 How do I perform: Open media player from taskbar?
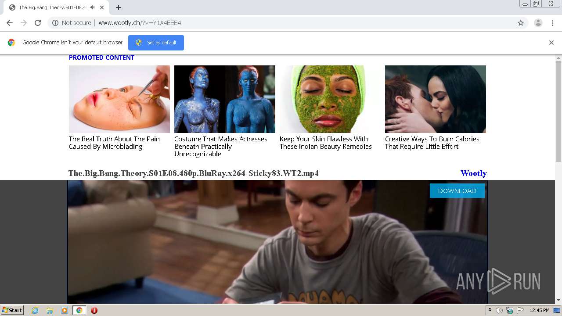(x=65, y=310)
